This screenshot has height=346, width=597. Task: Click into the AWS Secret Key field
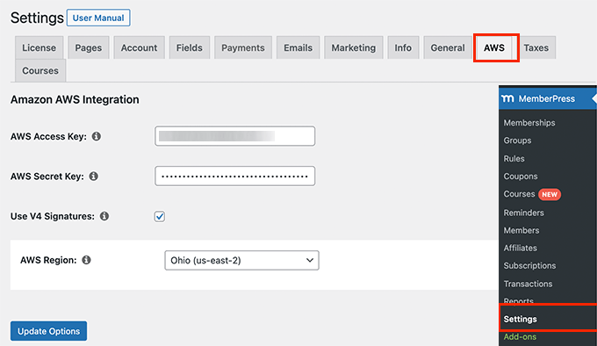click(235, 177)
